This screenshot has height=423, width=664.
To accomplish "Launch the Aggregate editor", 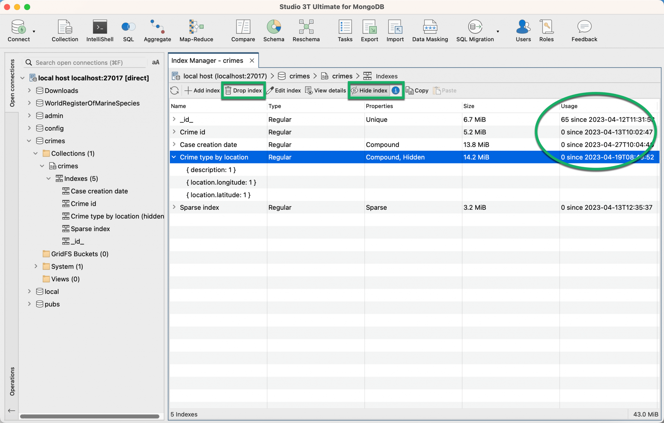I will 157,31.
